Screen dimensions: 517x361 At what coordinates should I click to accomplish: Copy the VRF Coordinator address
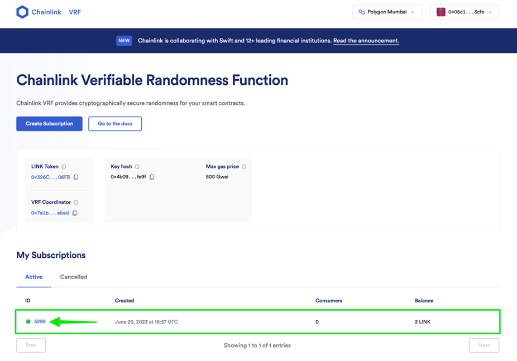pyautogui.click(x=75, y=213)
